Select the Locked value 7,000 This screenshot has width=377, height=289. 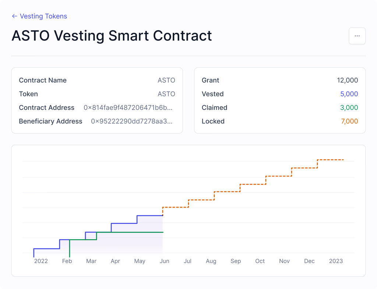point(350,121)
